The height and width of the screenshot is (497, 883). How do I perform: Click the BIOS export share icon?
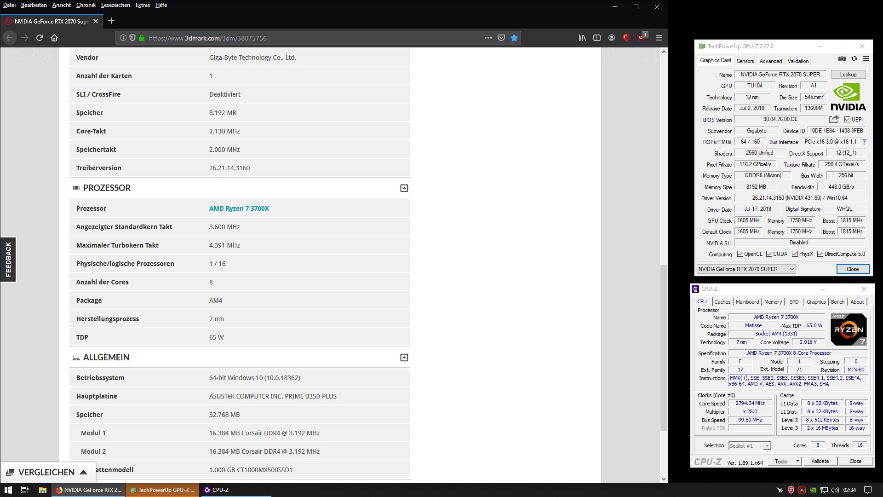[x=834, y=119]
